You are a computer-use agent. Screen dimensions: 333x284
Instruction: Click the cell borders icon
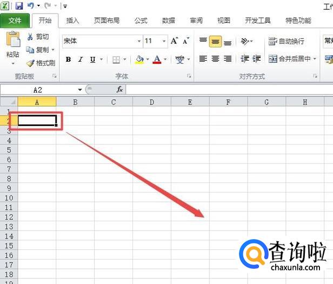click(116, 60)
